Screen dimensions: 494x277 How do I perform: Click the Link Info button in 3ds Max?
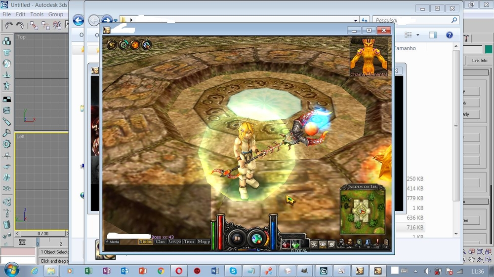480,60
